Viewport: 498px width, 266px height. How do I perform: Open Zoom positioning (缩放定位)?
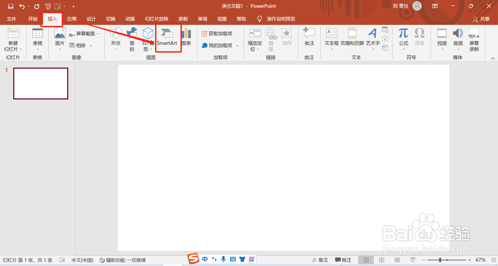click(x=255, y=39)
